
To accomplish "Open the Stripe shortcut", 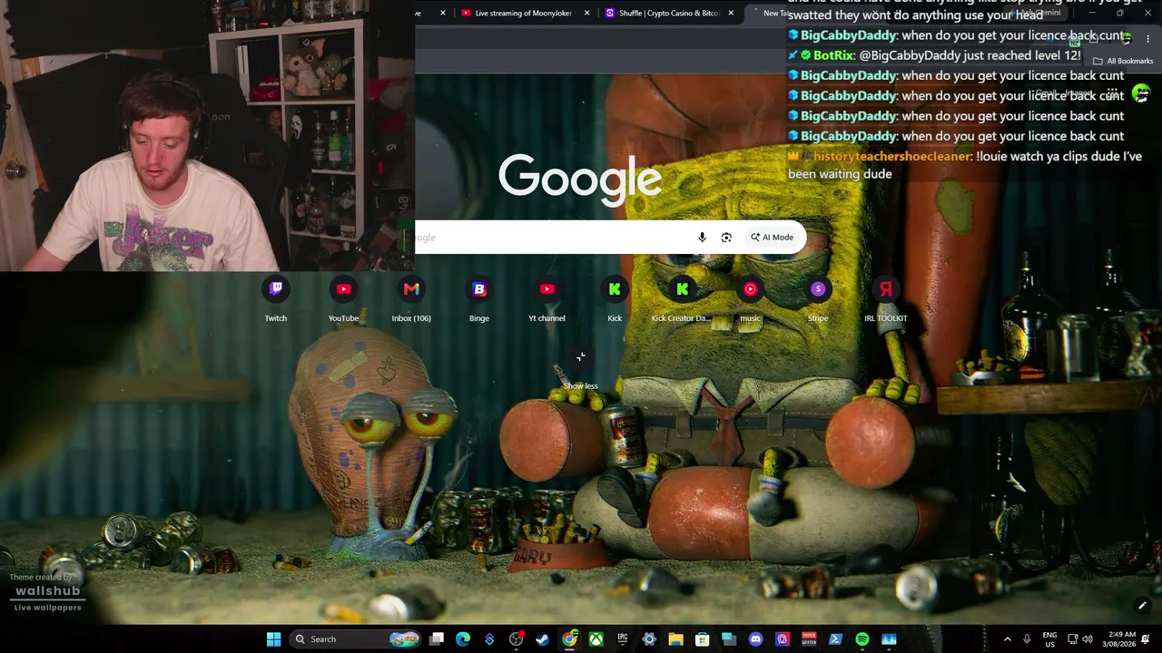I will 818,299.
